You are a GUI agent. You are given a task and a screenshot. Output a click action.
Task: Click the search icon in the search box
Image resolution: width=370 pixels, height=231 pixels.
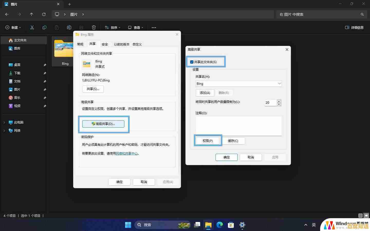click(362, 14)
